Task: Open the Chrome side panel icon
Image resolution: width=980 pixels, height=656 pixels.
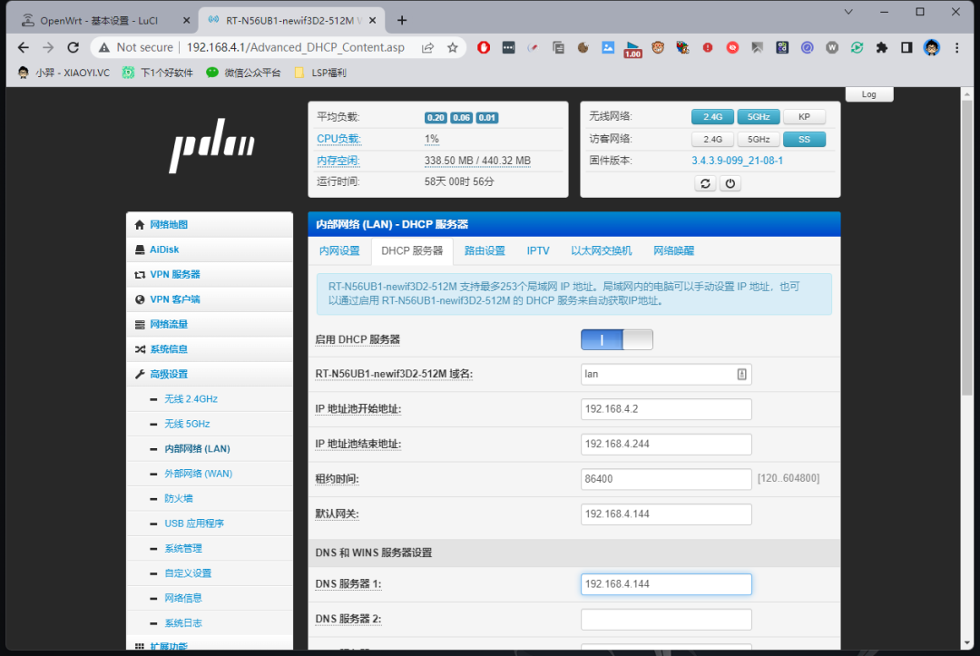Action: (x=906, y=47)
